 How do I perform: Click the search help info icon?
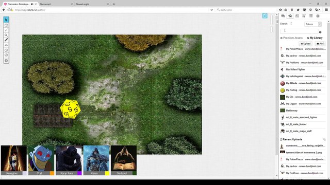point(320,32)
